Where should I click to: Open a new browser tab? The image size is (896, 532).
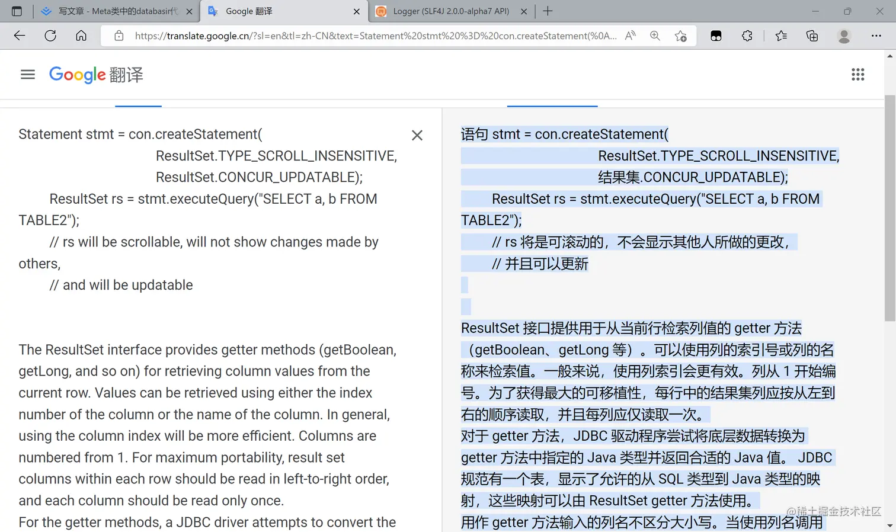click(548, 11)
